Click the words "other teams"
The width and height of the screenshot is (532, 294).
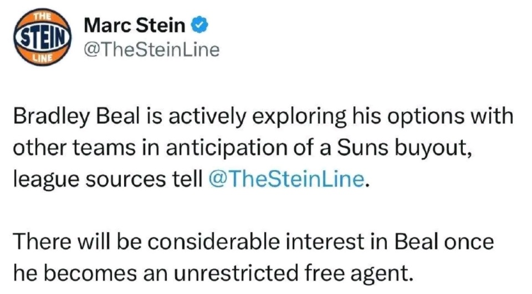74,147
